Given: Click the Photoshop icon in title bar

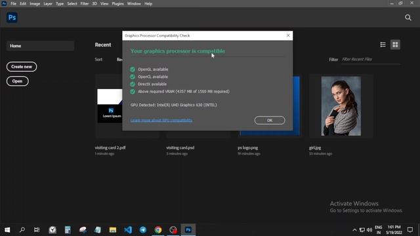Looking at the screenshot, I should (4, 3).
